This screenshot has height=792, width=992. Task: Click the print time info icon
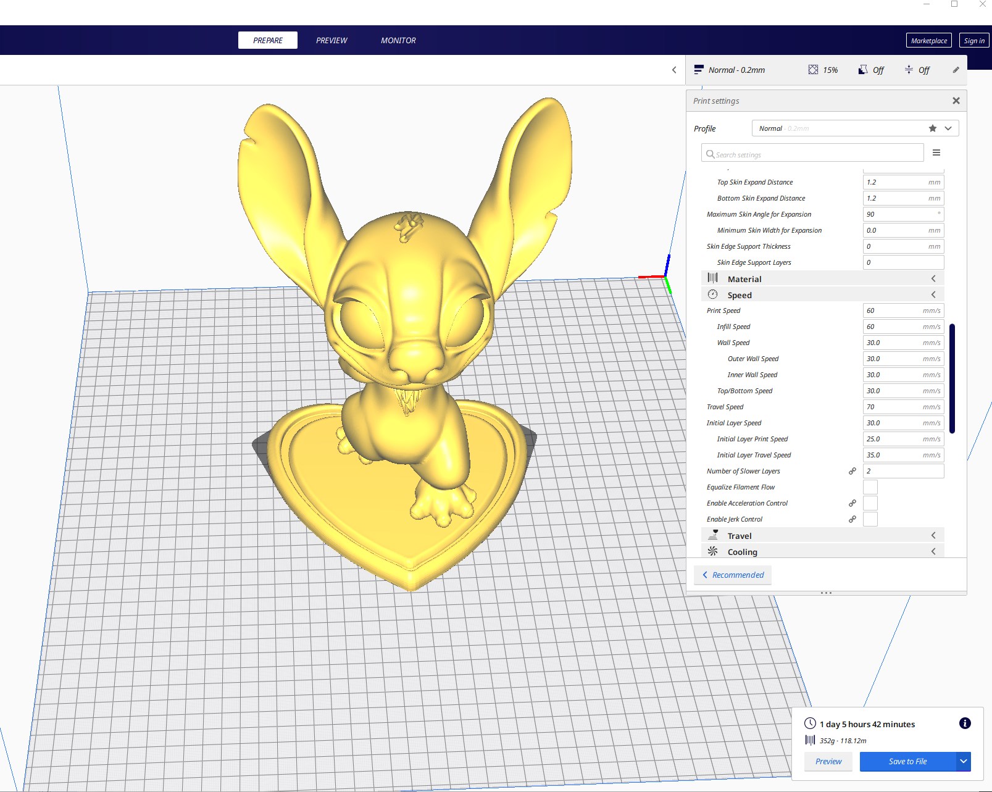pyautogui.click(x=965, y=723)
